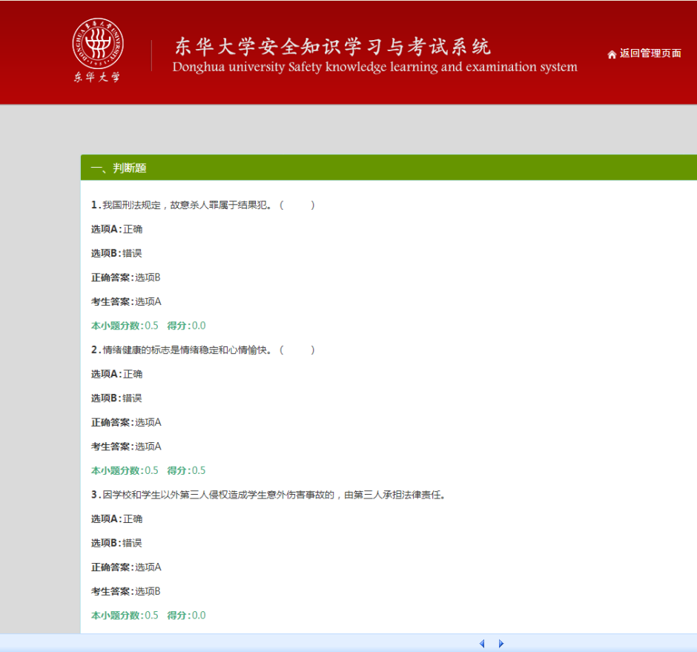Viewport: 697px width, 652px height.
Task: Click the home icon beside 返回管理页面
Action: pyautogui.click(x=612, y=54)
